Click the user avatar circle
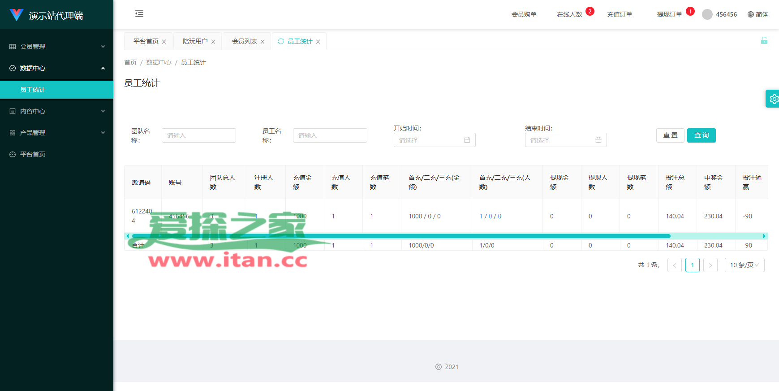Viewport: 779px width, 391px height. click(x=707, y=14)
